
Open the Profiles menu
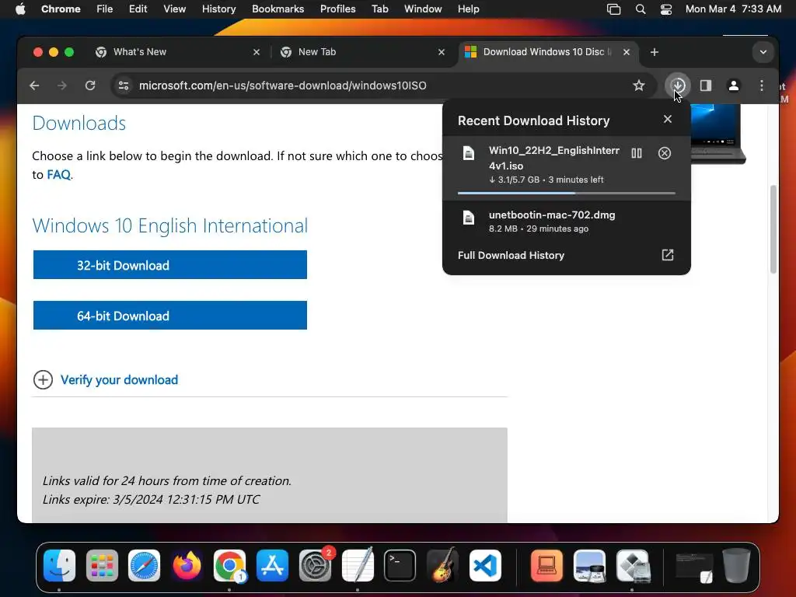[x=337, y=9]
